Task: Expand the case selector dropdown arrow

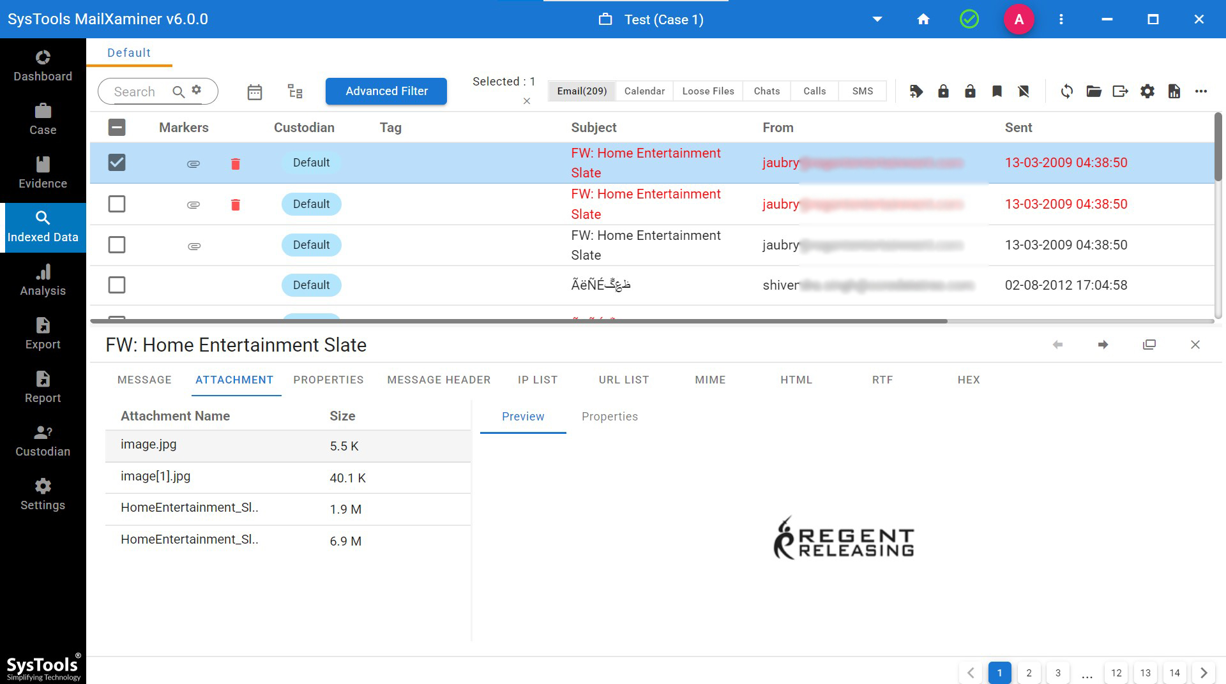Action: point(877,19)
